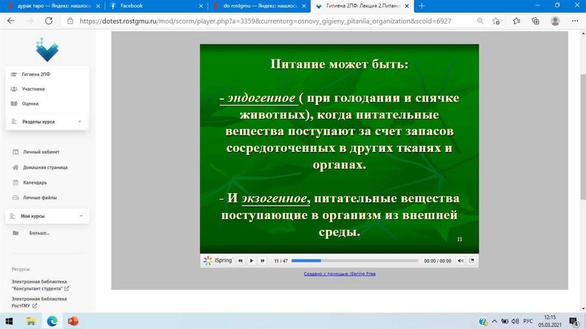This screenshot has height=329, width=586.
Task: Click the book icon by Оценки
Action: [x=14, y=103]
